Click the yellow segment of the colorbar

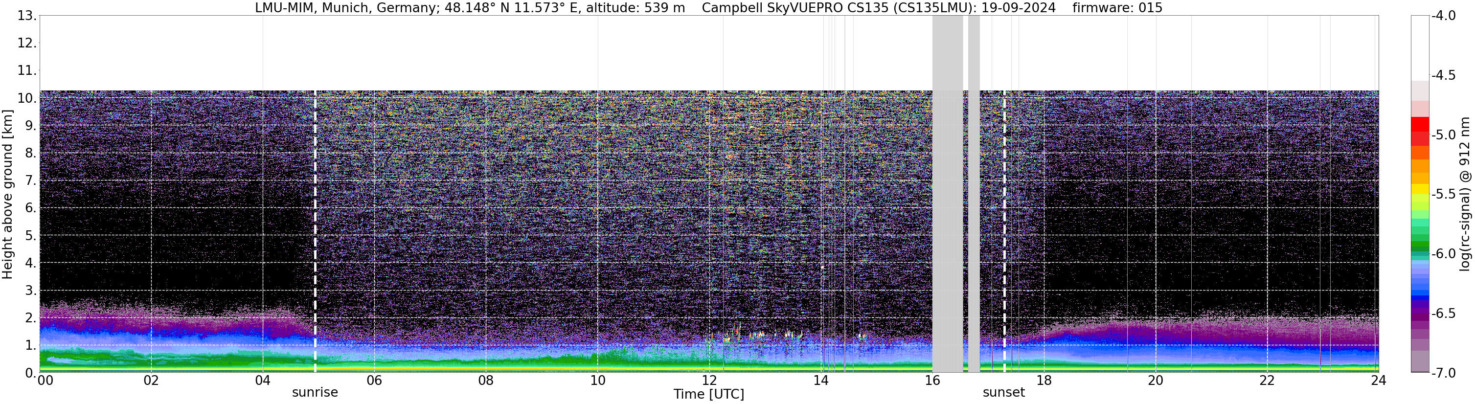point(1420,189)
